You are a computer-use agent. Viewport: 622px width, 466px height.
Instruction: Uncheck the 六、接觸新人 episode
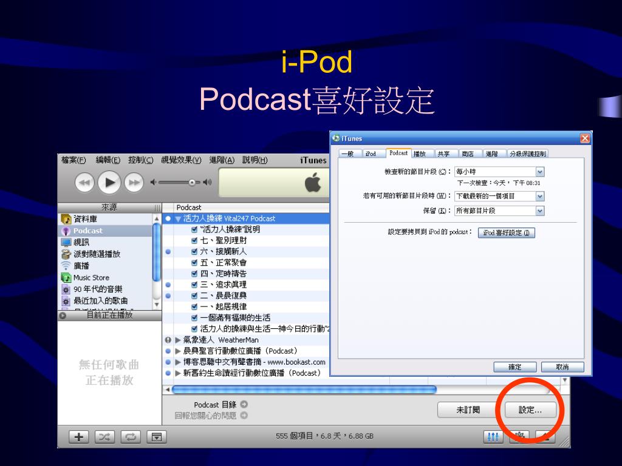(194, 252)
